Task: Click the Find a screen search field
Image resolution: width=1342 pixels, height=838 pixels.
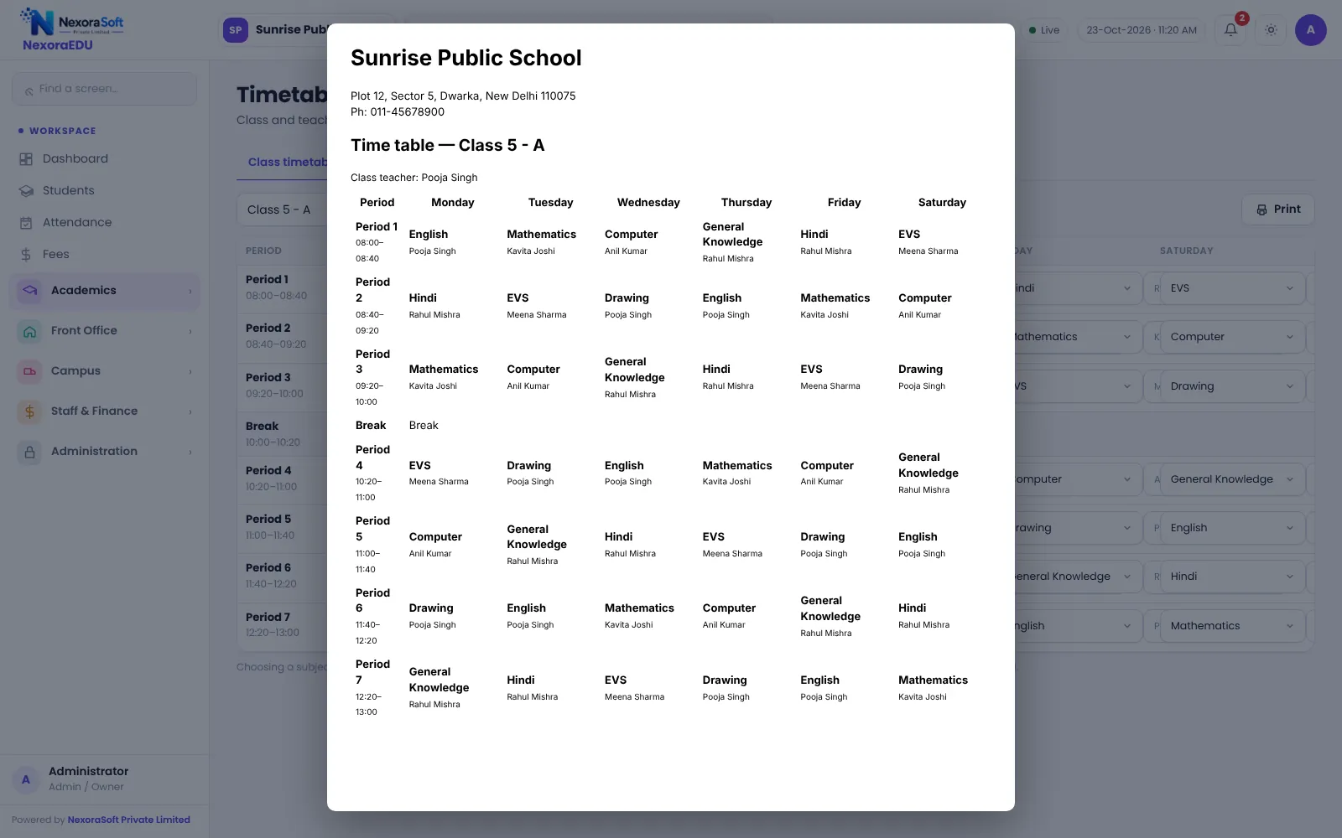Action: [x=105, y=89]
